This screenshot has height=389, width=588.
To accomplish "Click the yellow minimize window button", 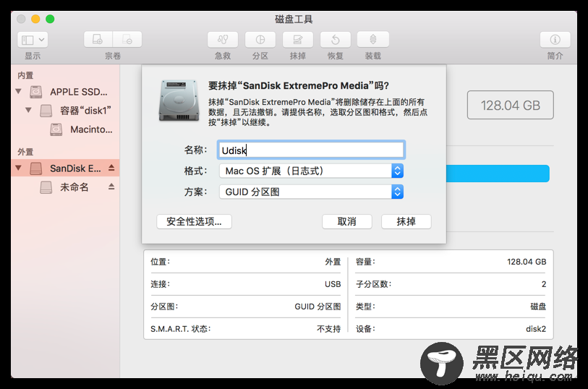I will [x=35, y=19].
